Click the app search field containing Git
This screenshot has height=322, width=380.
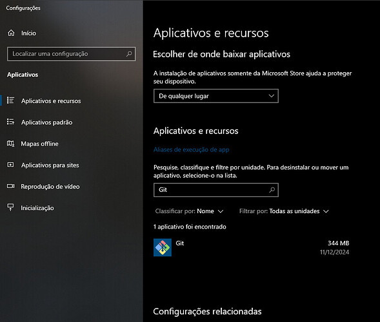[x=216, y=190]
